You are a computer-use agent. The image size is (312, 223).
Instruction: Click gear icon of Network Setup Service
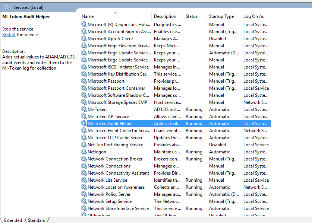coord(83,201)
